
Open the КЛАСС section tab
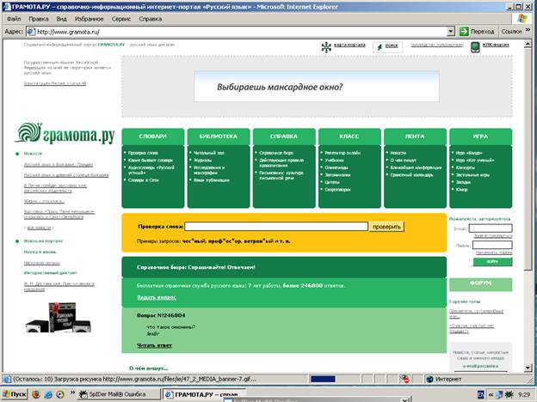349,137
